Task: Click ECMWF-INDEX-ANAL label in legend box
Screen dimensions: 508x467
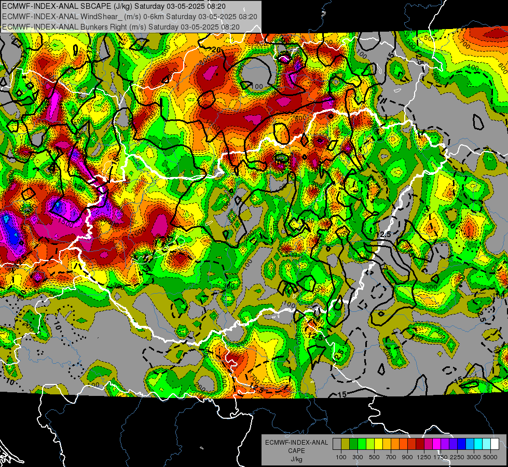Action: click(296, 443)
